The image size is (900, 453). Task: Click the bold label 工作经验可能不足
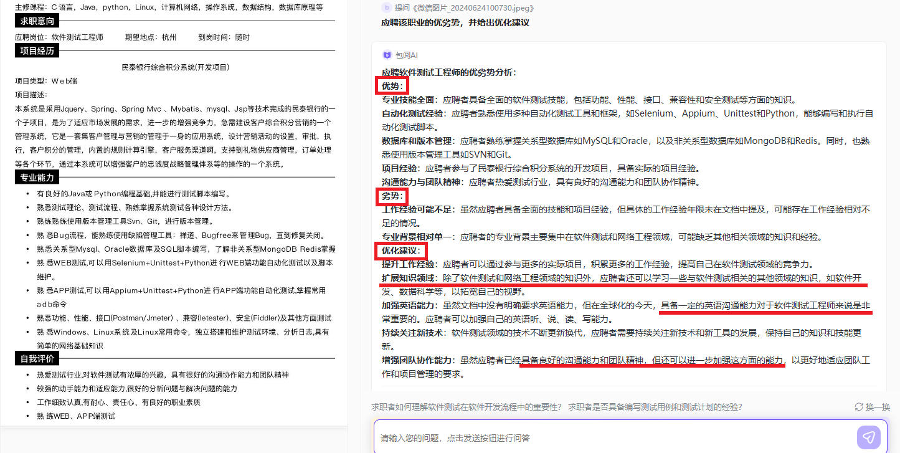(x=419, y=209)
